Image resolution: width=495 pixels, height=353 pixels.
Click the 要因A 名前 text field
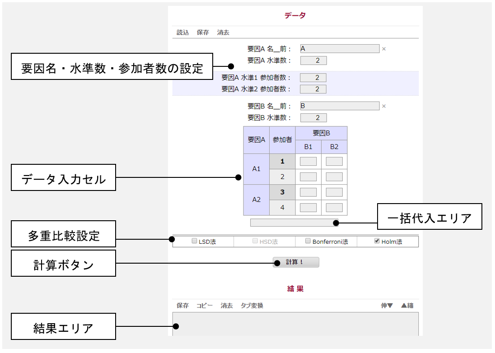click(339, 49)
